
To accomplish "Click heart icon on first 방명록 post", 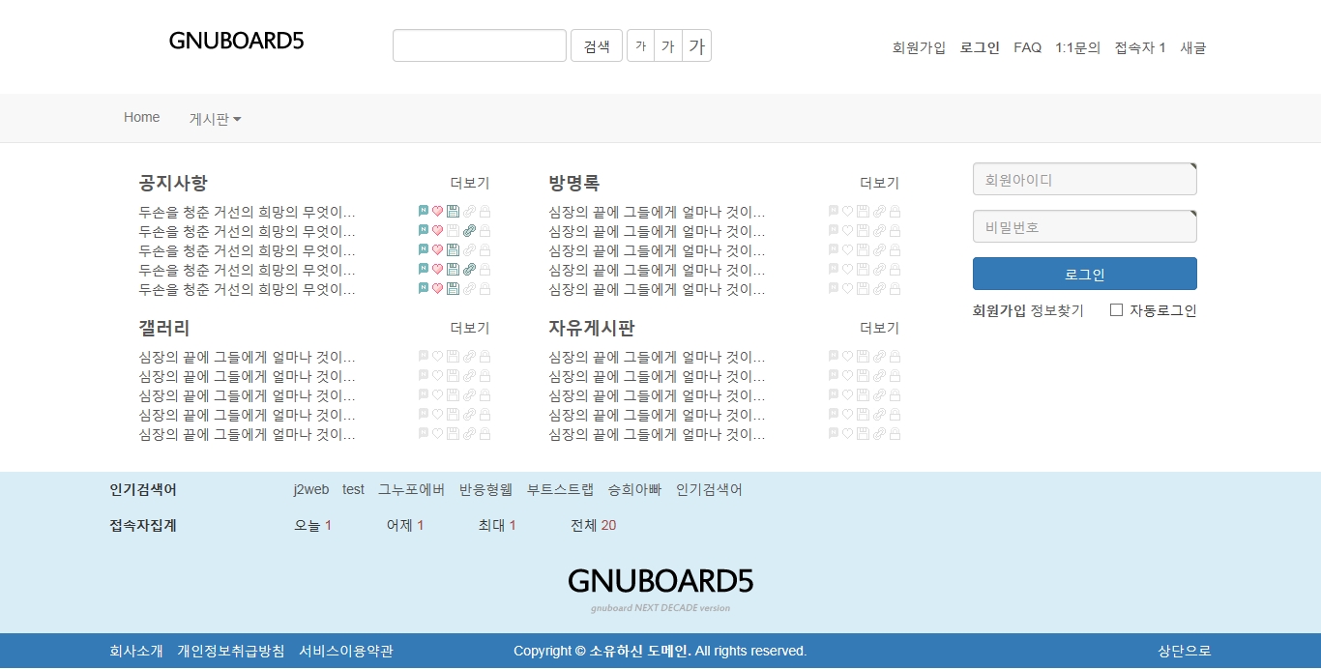I will [x=847, y=211].
